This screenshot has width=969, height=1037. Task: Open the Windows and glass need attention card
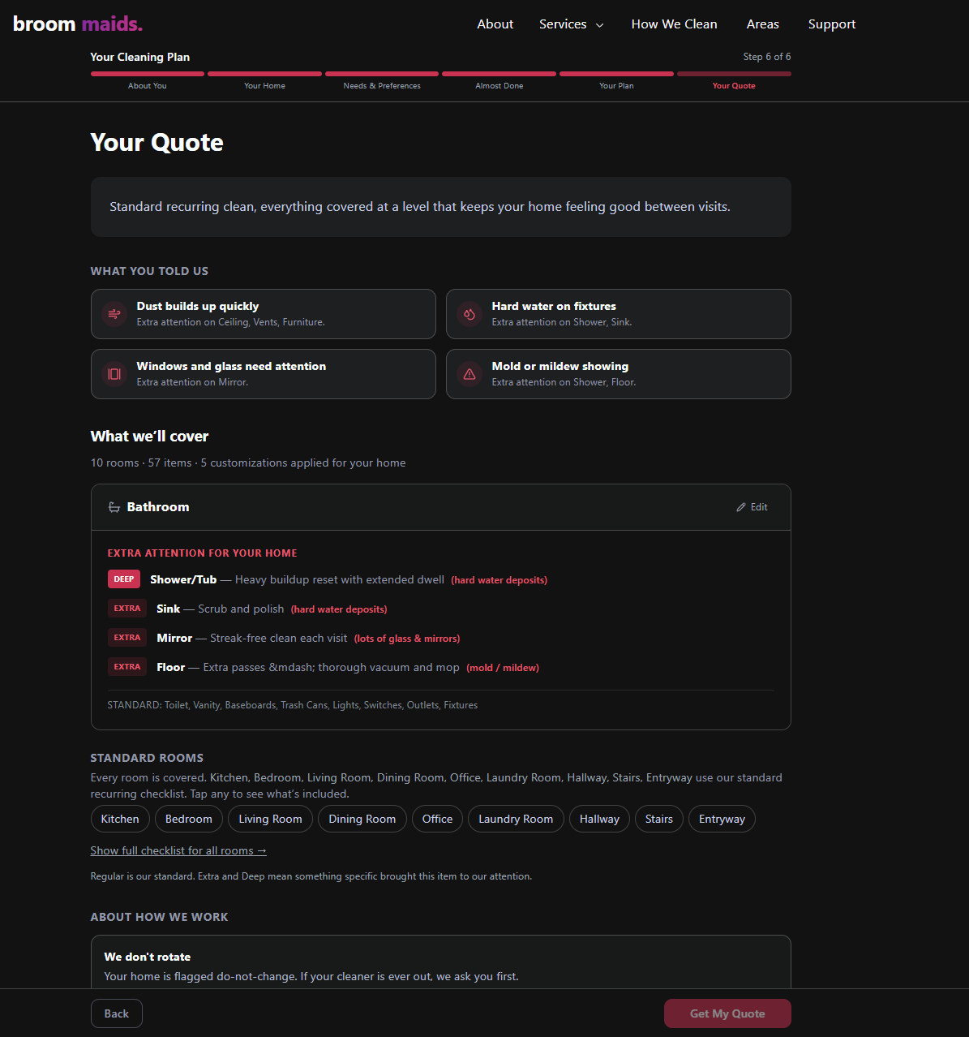click(264, 374)
